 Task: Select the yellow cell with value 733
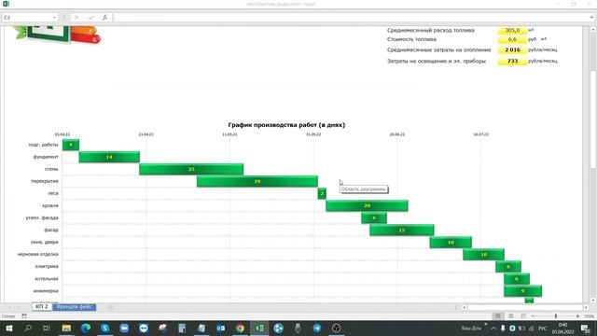coord(512,61)
